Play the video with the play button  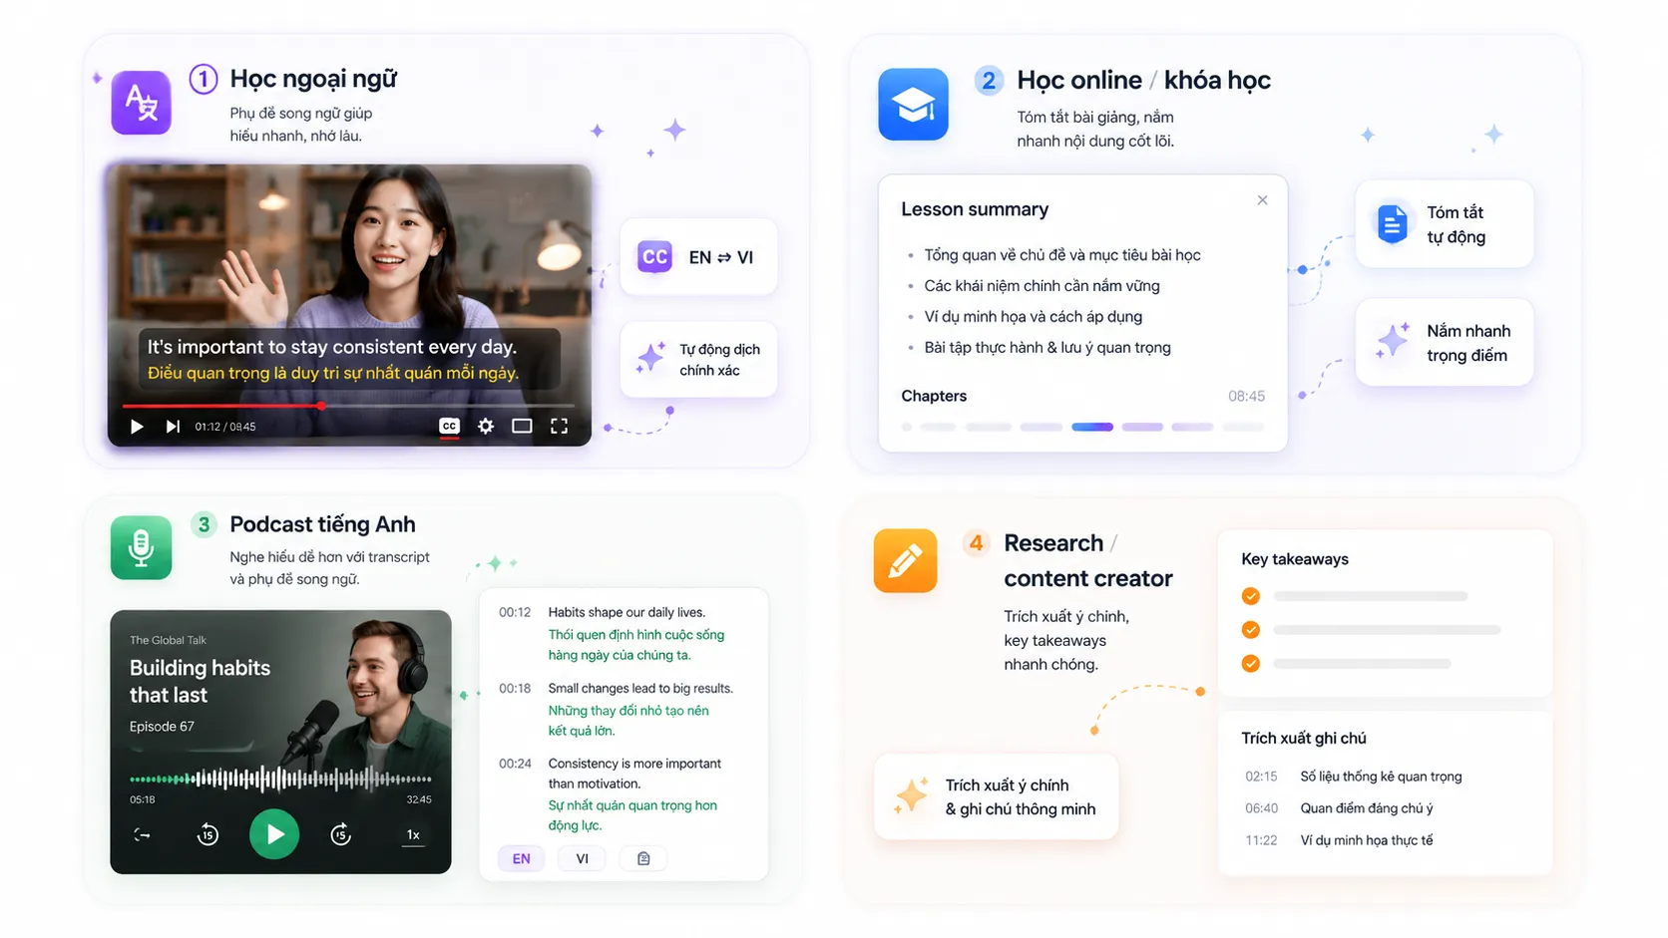[137, 427]
